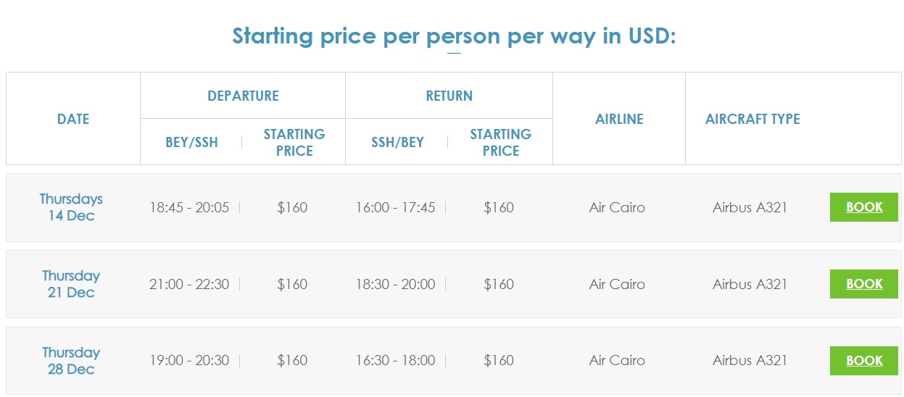Click the Starting price per person heading

(x=454, y=35)
